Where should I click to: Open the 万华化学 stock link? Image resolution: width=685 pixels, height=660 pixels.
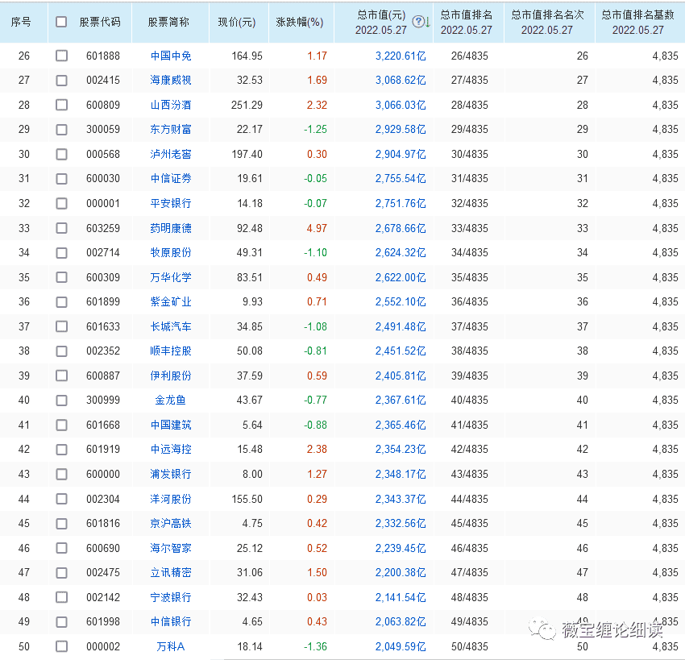(171, 277)
